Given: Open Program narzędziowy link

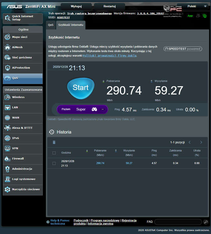Looking at the screenshot, I should click(x=105, y=220).
